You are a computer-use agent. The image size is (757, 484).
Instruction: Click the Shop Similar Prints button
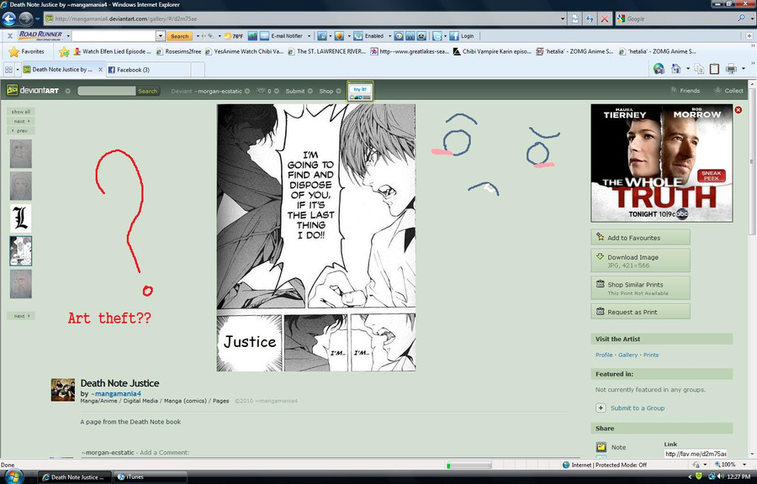click(640, 288)
